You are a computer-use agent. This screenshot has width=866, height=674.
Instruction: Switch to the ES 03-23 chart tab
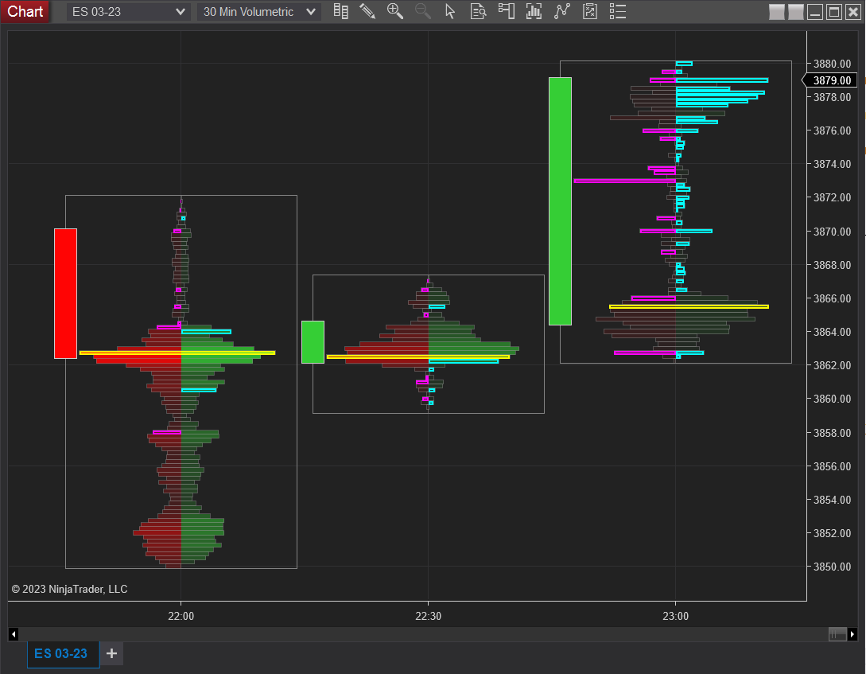(x=63, y=653)
